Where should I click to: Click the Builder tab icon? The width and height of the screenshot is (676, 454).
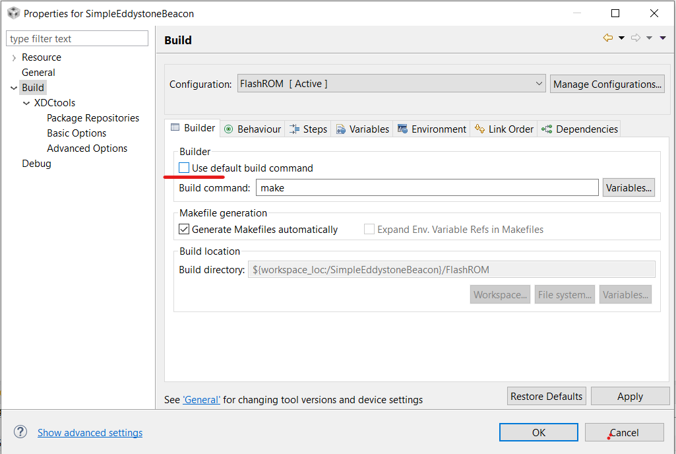[175, 127]
